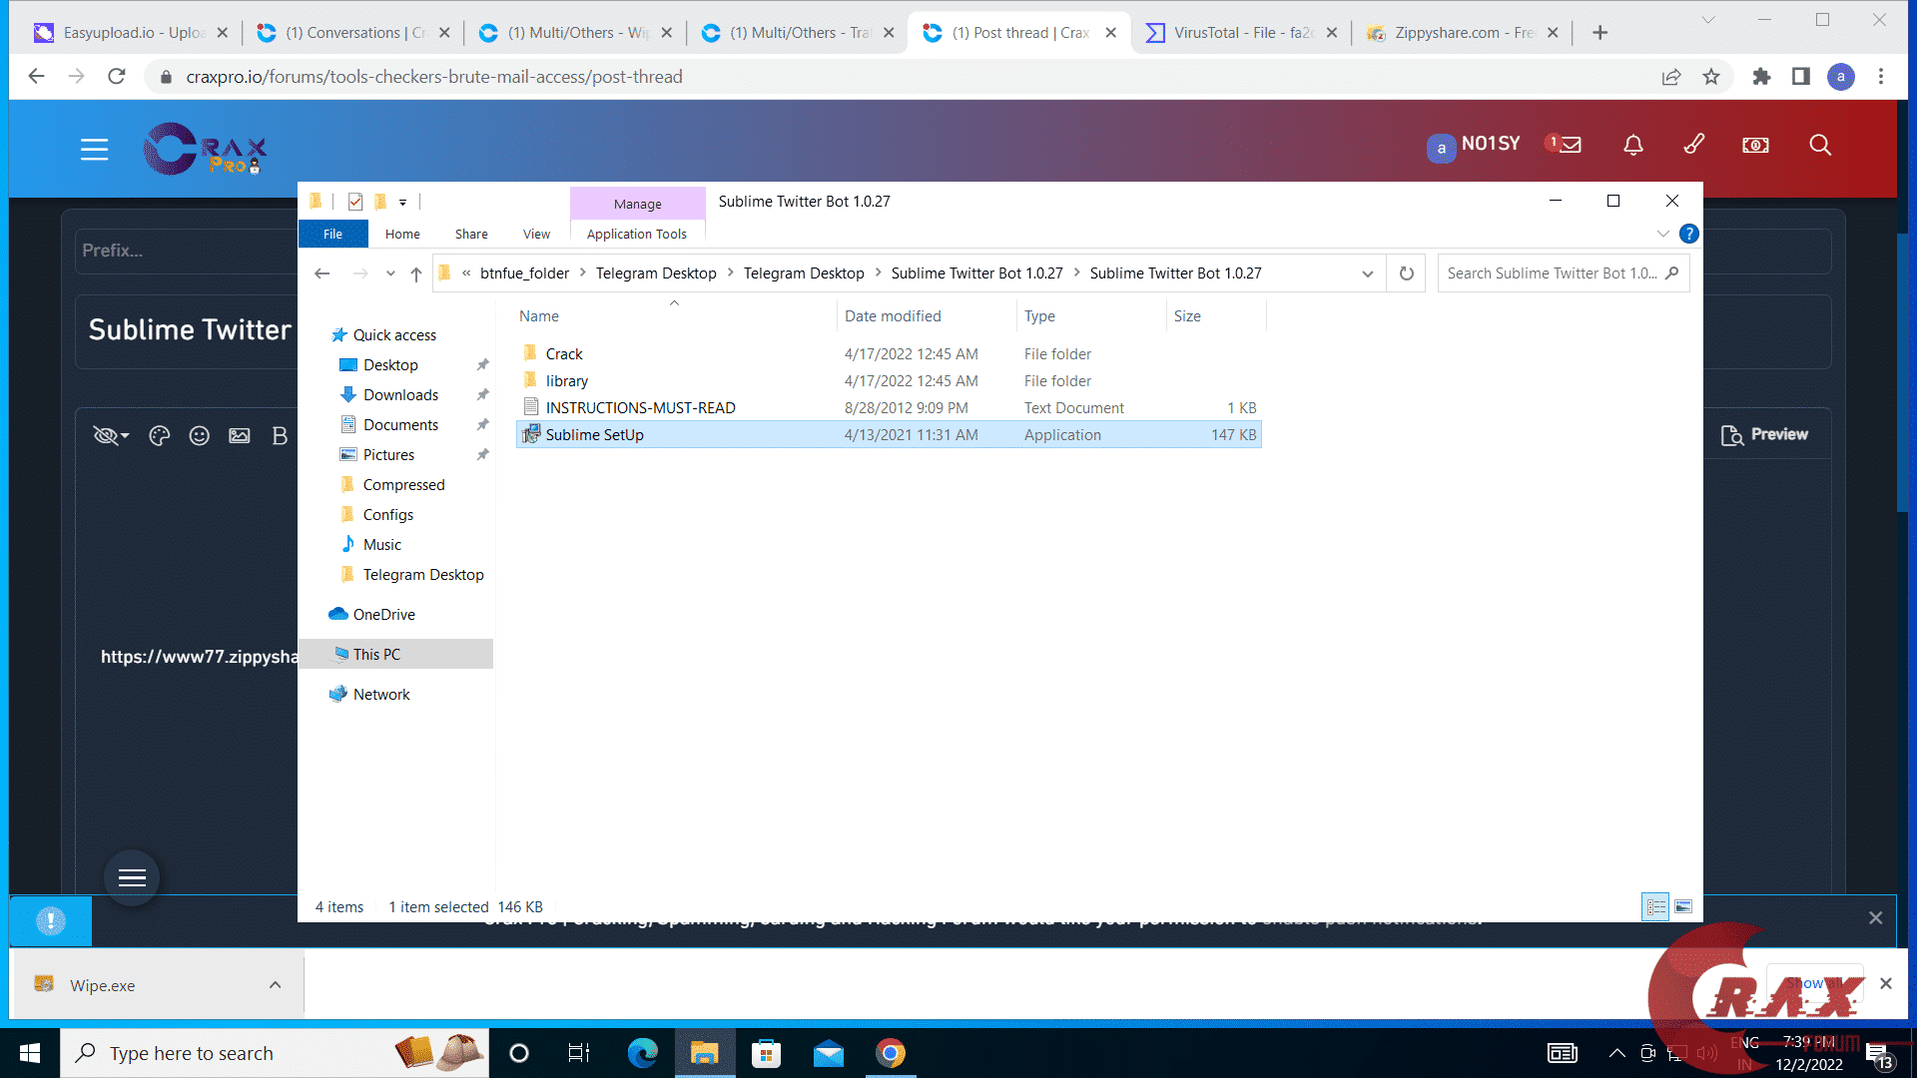The image size is (1917, 1078).
Task: Click the brush icon in Crax header
Action: click(1694, 145)
